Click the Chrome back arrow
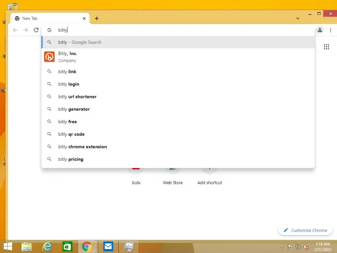Viewport: 337px width, 253px height. point(15,30)
